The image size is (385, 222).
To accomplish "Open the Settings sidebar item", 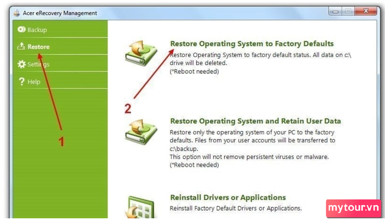I will (x=61, y=64).
